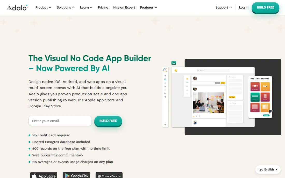
Task: Go to the Pricing page
Action: pos(103,8)
